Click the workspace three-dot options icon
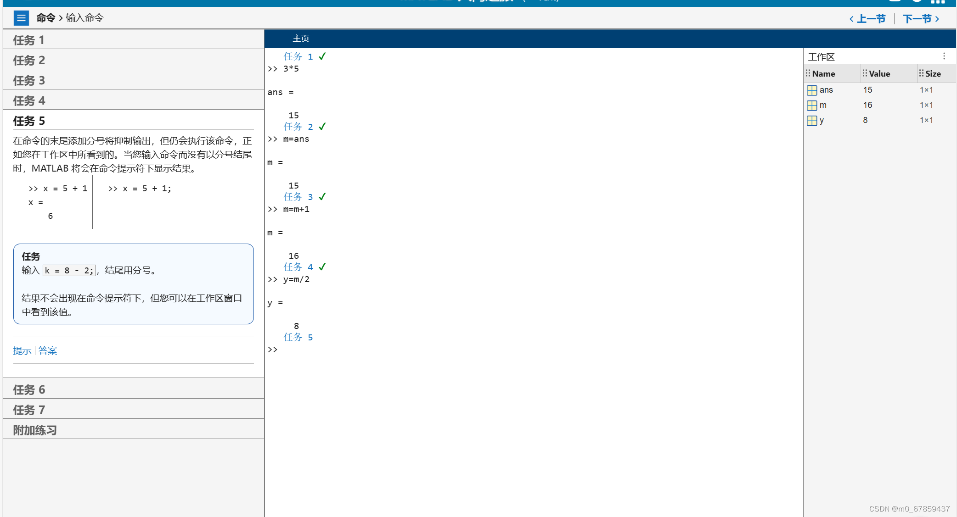Image resolution: width=957 pixels, height=517 pixels. click(944, 56)
